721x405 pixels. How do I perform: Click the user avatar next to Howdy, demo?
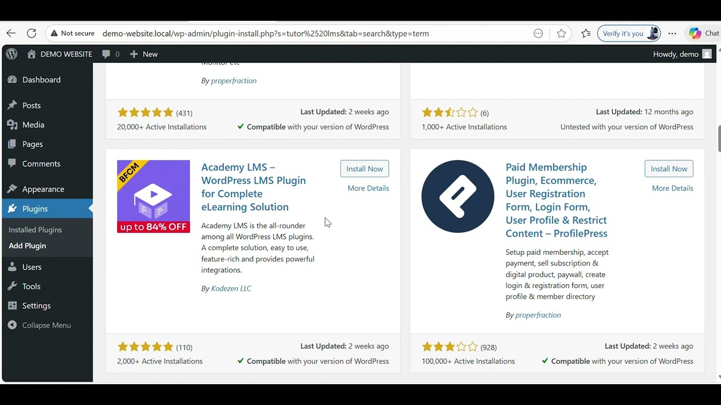point(707,54)
